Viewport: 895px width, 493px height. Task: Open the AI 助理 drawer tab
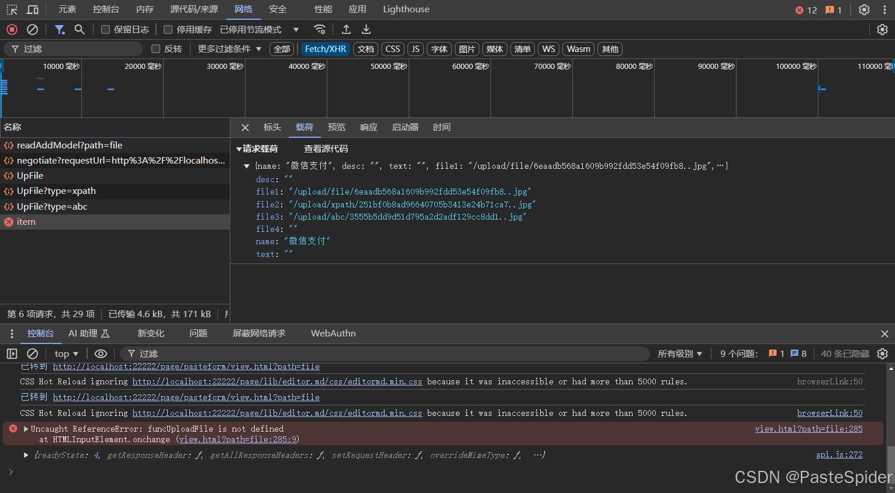[x=89, y=334]
